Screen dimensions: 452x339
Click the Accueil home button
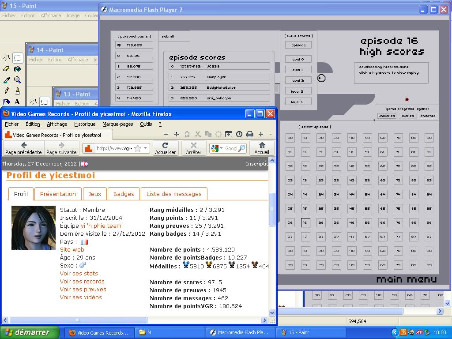[262, 148]
